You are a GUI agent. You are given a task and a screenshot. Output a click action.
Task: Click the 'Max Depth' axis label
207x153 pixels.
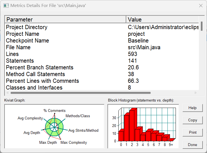click(x=48, y=143)
